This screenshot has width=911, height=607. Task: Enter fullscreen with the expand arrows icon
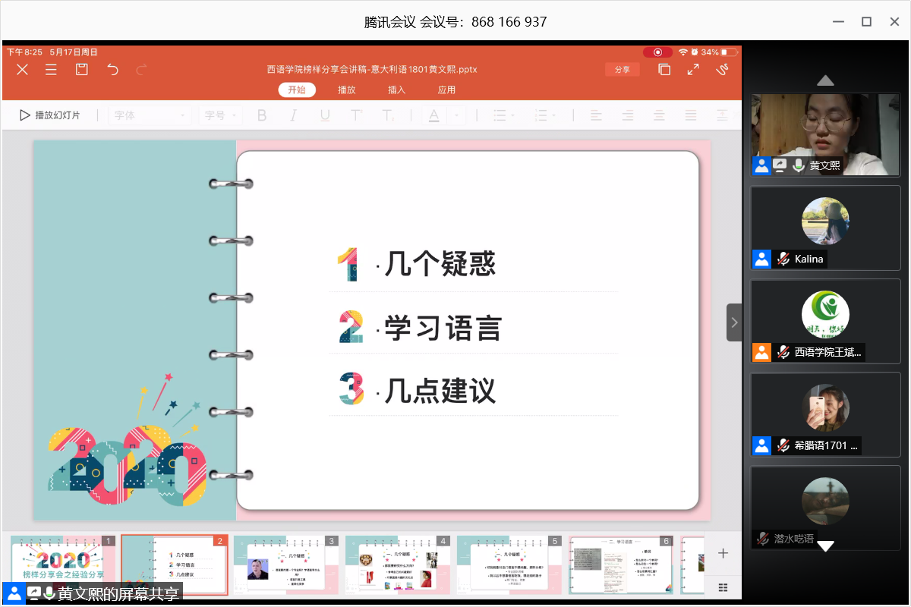[x=693, y=70]
